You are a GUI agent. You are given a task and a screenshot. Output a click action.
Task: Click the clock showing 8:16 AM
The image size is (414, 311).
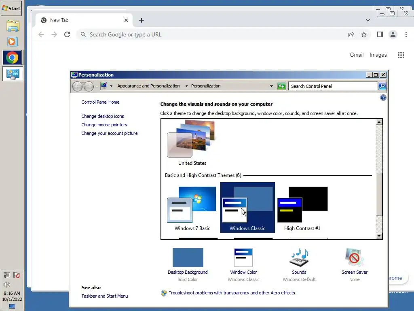click(x=12, y=293)
